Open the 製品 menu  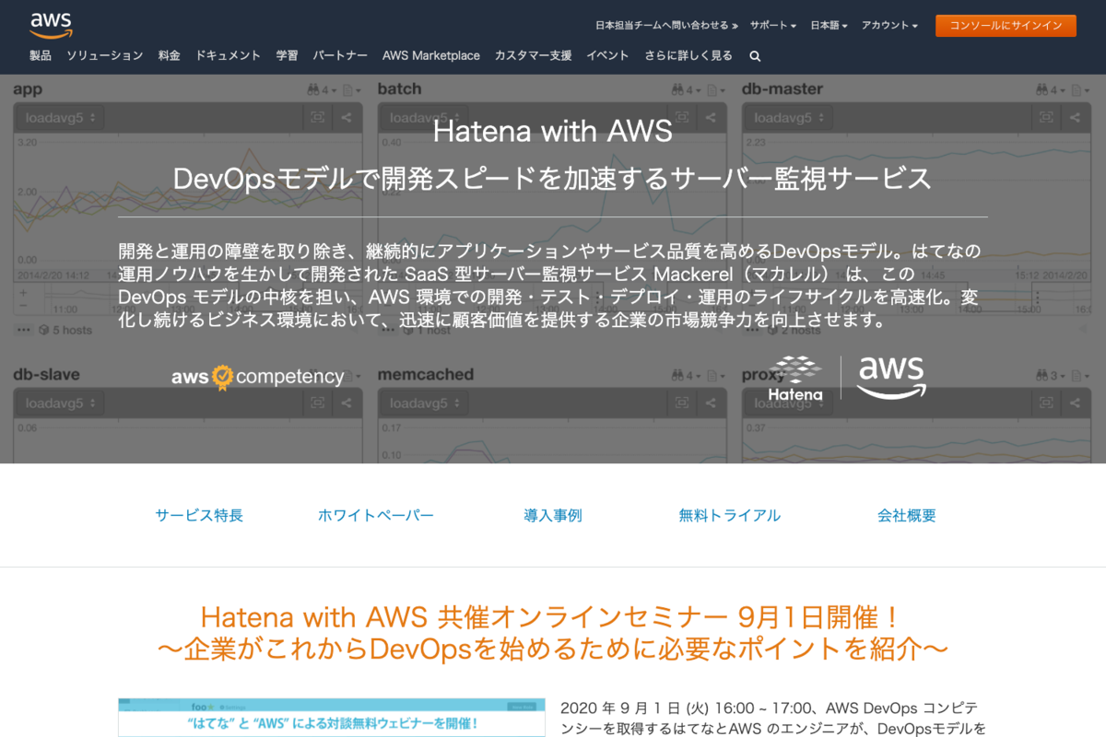(41, 55)
